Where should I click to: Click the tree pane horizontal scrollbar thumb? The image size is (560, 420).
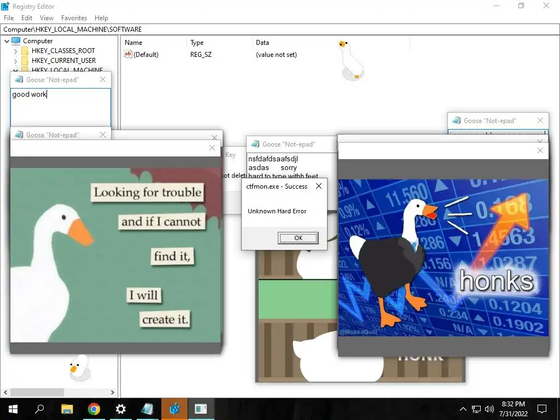[x=37, y=393]
